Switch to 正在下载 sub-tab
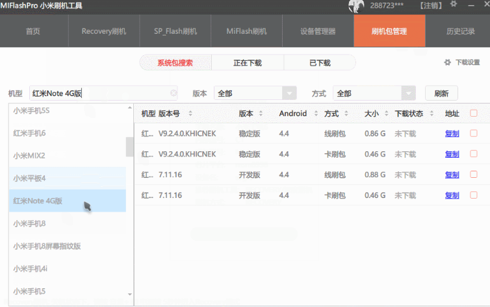The image size is (490, 307). tap(248, 63)
